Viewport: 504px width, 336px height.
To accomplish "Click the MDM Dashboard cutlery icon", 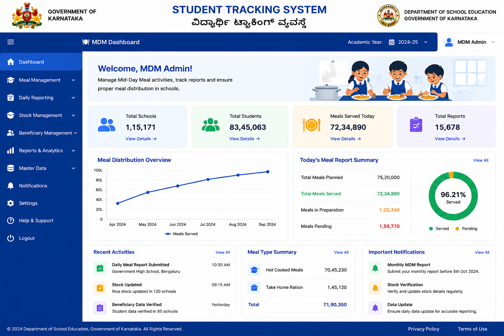I will coord(86,42).
